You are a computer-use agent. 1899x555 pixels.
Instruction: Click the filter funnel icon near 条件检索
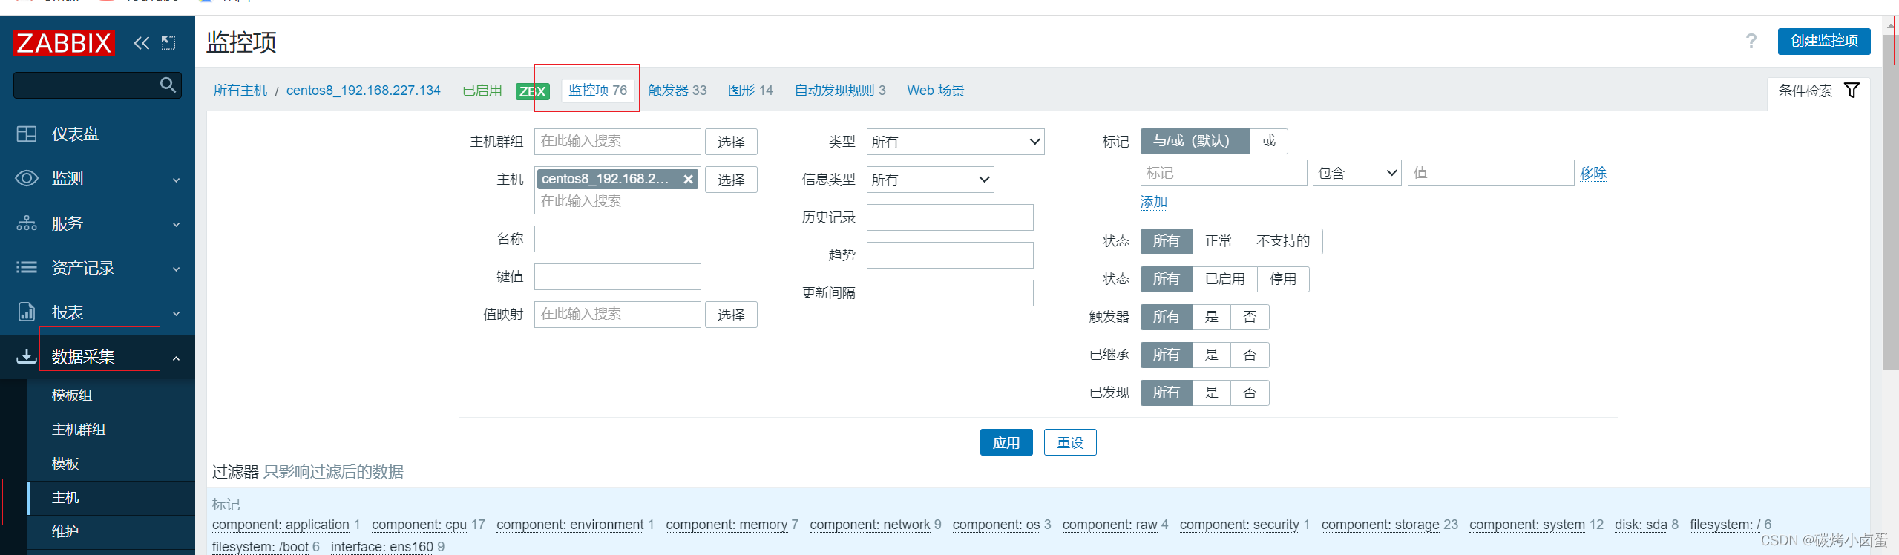point(1852,91)
